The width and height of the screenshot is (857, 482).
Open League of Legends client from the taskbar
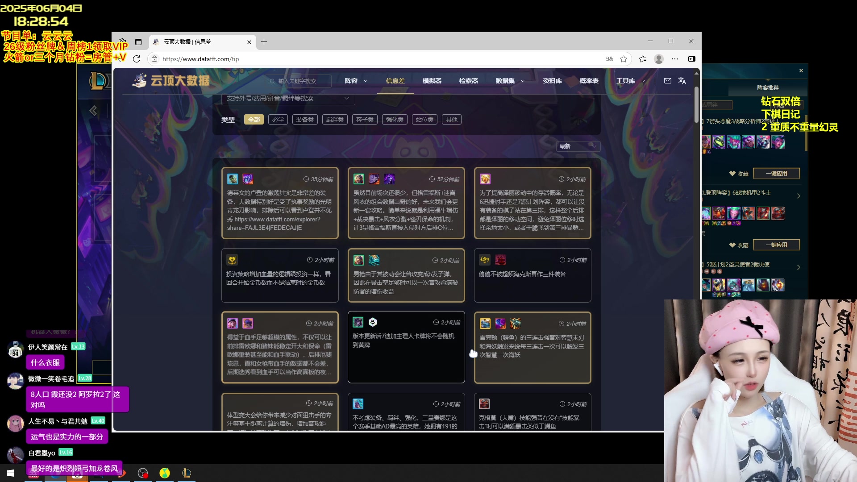coord(187,473)
